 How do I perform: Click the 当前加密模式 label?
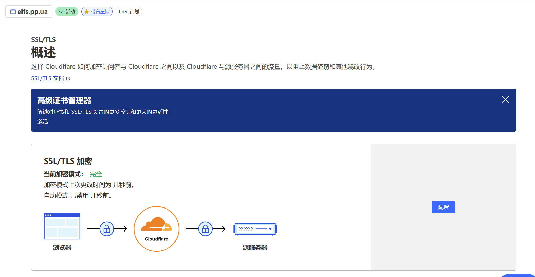pyautogui.click(x=63, y=174)
